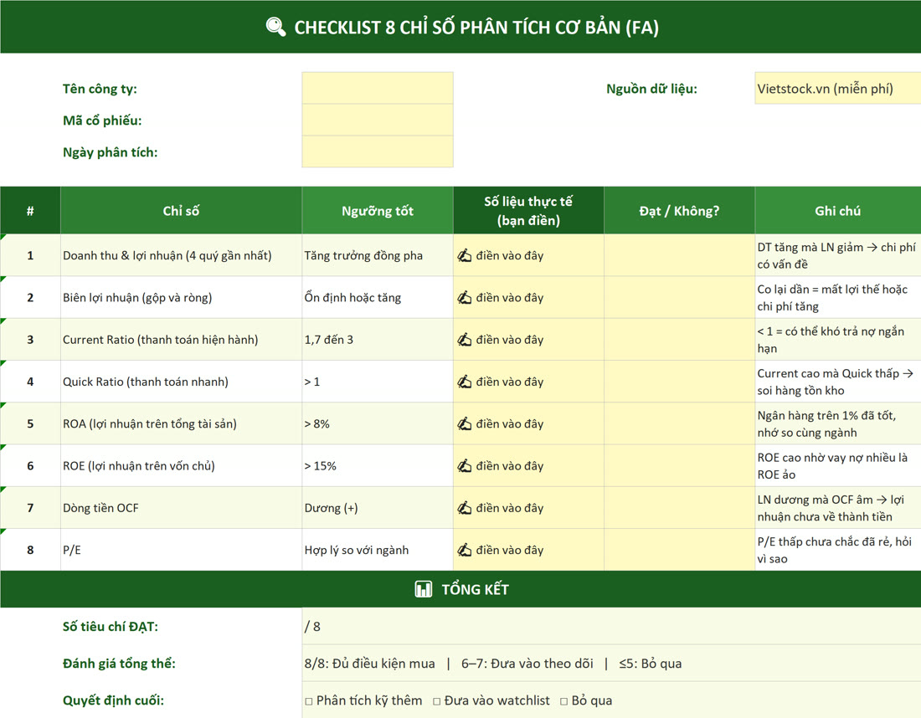Click the Vietstock.vn (miễn phí) data source cell

[x=837, y=88]
